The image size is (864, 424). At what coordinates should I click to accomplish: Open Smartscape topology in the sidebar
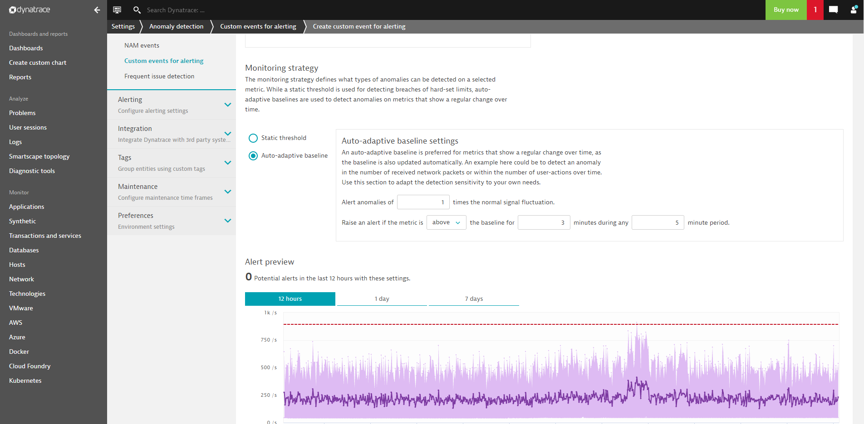39,157
